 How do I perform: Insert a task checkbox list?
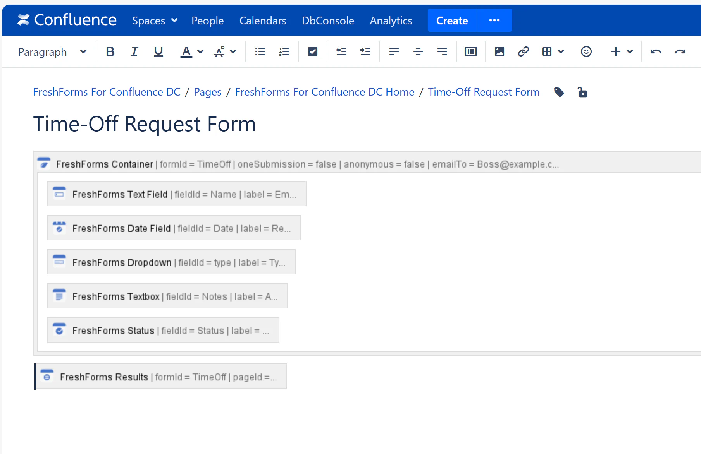point(312,51)
